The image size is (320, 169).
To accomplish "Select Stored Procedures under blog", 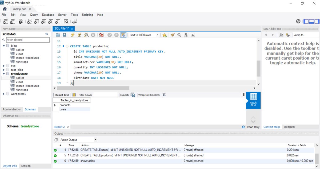I will [27, 58].
